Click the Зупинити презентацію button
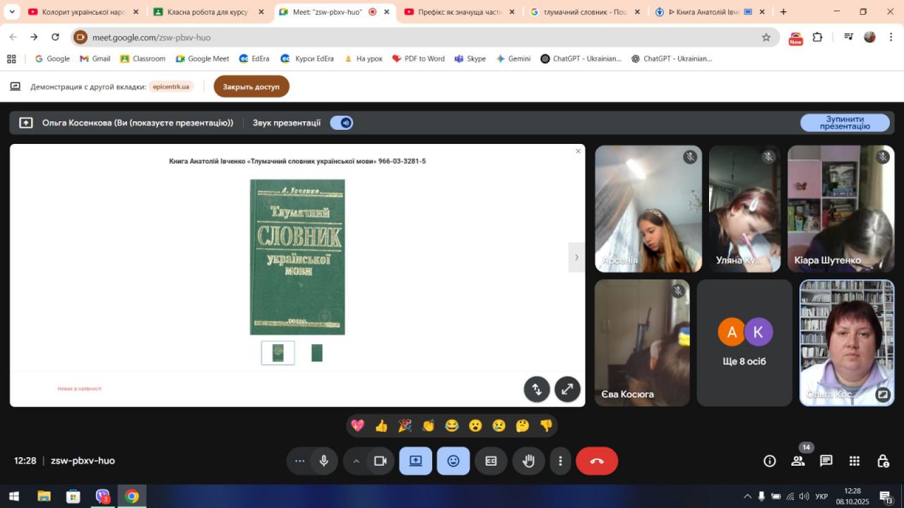This screenshot has width=904, height=508. click(845, 123)
